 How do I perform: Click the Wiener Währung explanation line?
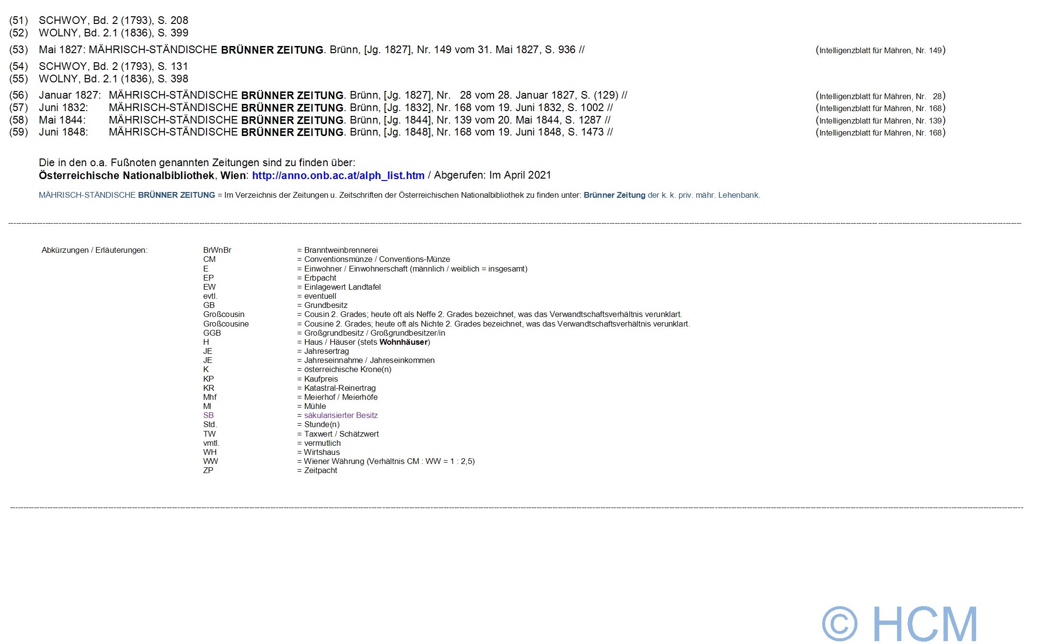386,462
